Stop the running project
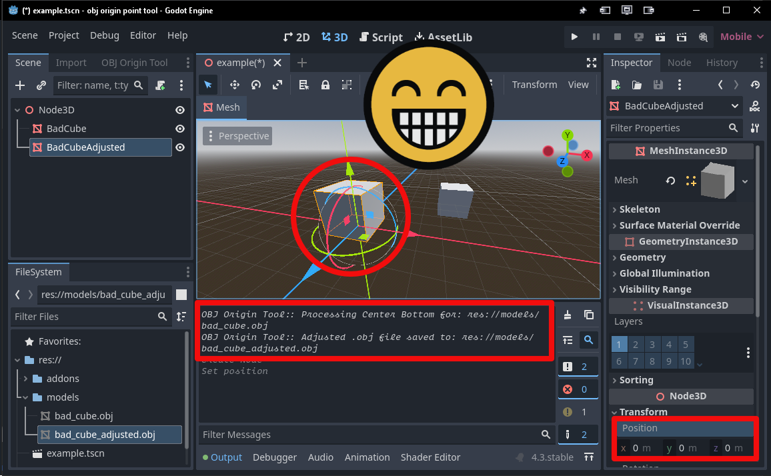This screenshot has height=476, width=771. pyautogui.click(x=618, y=37)
